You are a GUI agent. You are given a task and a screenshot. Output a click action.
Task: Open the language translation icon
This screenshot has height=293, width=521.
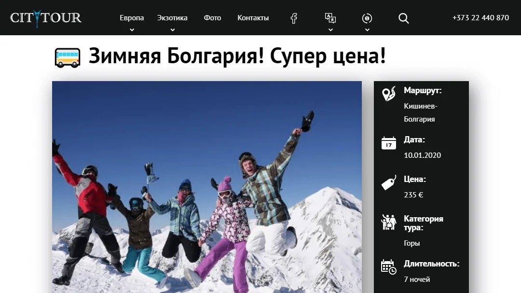point(330,18)
